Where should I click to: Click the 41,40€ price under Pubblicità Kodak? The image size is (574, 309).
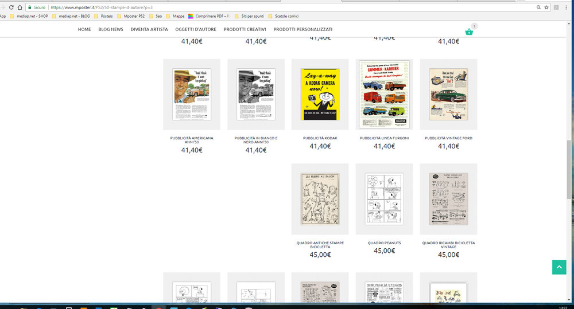coord(320,146)
